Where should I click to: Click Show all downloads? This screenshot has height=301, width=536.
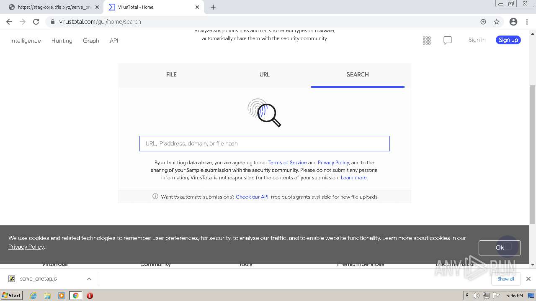pos(505,279)
